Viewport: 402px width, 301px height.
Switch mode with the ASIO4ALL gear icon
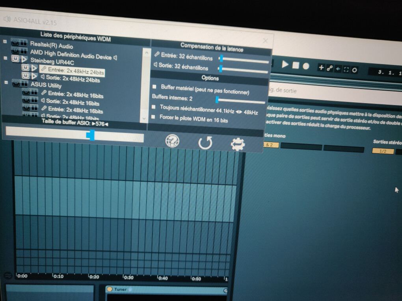(x=238, y=144)
